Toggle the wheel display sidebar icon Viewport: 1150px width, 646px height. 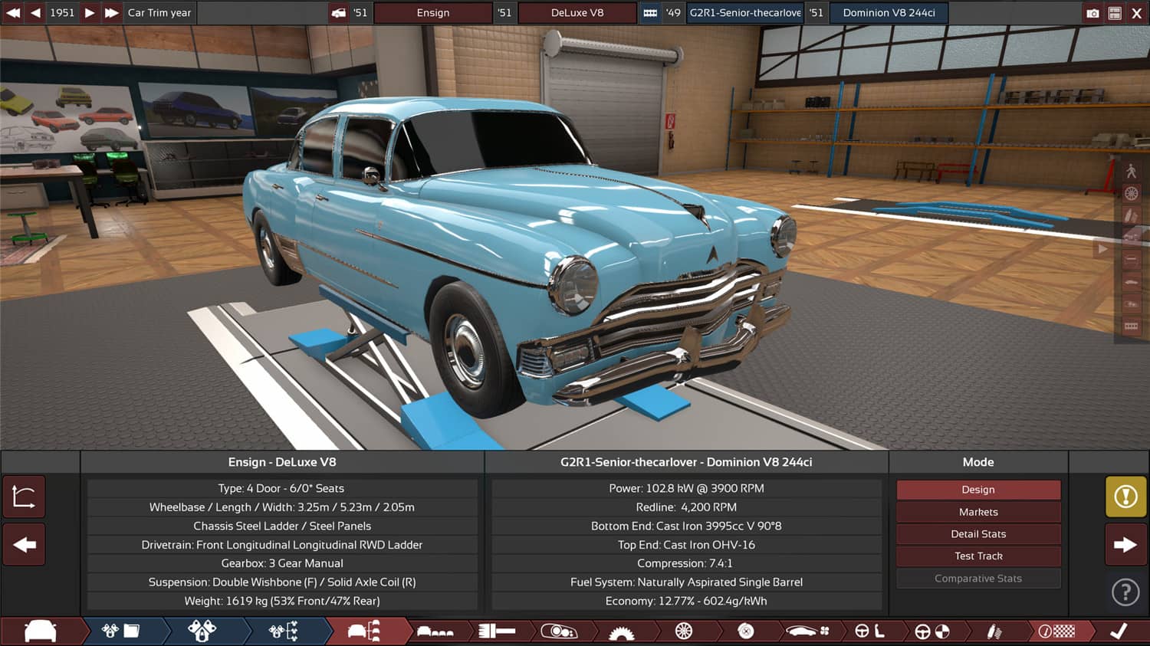(1132, 194)
